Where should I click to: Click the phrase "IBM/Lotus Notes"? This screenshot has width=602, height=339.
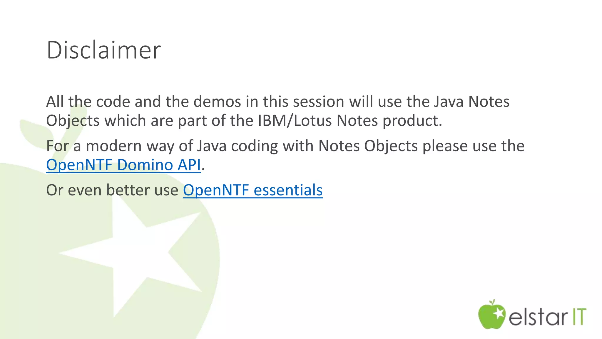tap(318, 121)
